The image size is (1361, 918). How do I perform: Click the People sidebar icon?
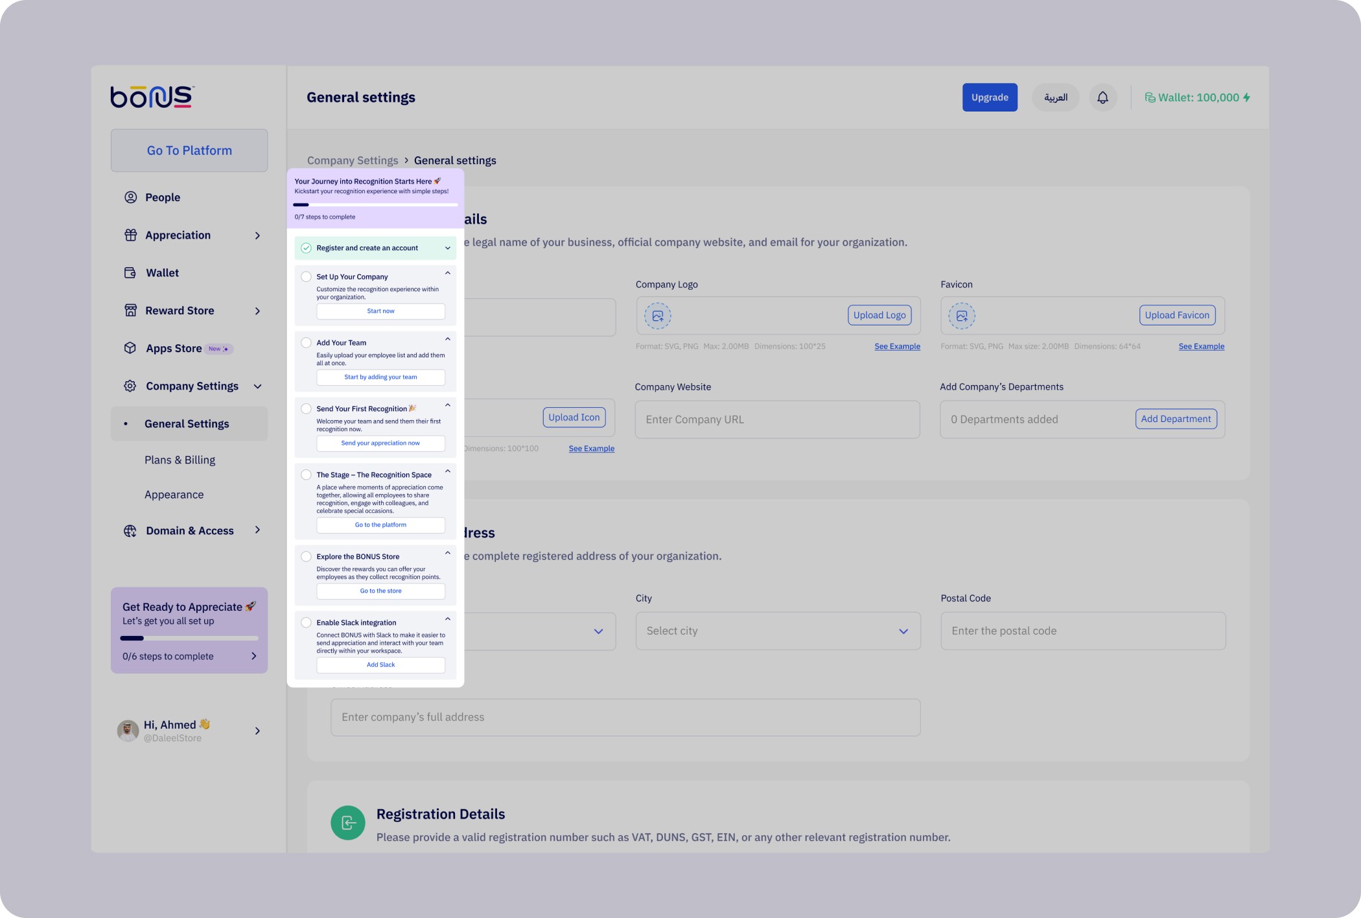(x=130, y=197)
